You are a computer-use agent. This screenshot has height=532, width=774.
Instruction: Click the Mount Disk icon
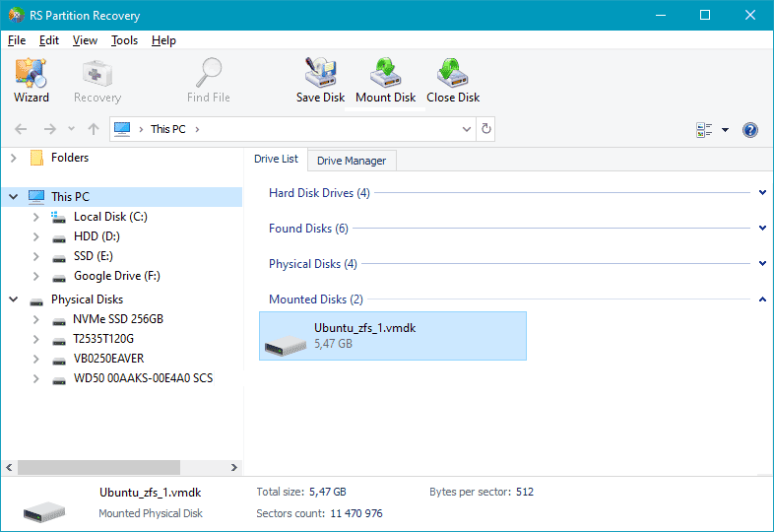point(385,80)
